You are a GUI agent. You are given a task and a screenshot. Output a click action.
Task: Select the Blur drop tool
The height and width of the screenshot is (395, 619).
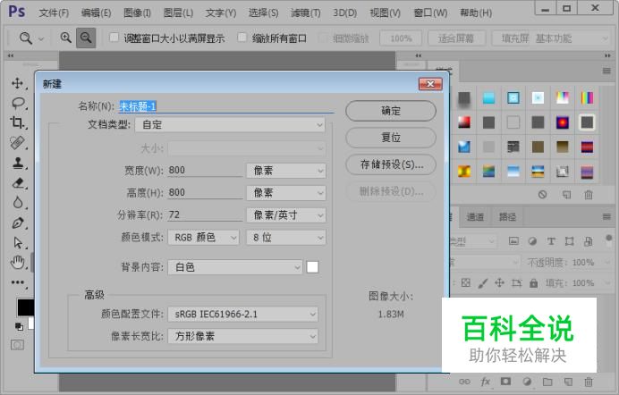click(x=18, y=202)
